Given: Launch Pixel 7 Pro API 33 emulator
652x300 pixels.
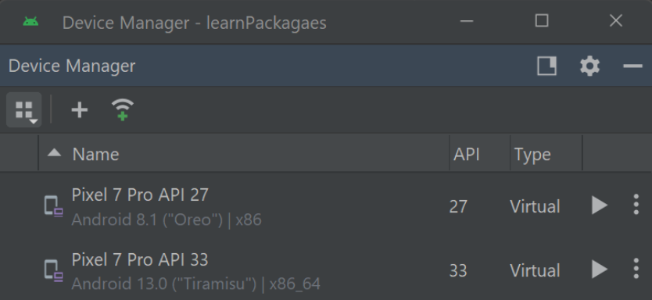Looking at the screenshot, I should [x=599, y=270].
